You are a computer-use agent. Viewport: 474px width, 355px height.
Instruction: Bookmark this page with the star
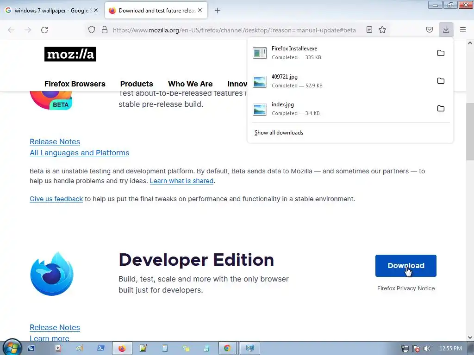click(x=382, y=30)
